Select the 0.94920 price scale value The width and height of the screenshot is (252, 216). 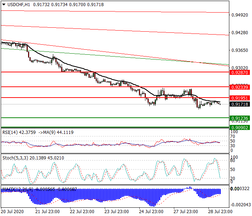[x=240, y=15]
